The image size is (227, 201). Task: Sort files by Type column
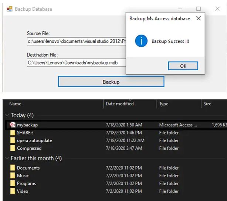(164, 104)
